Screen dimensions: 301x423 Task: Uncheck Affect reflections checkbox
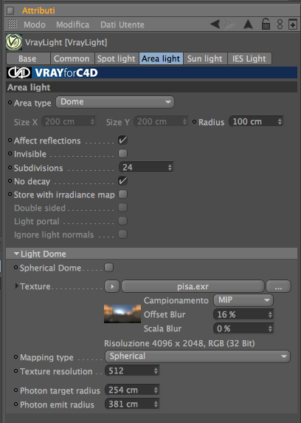click(x=122, y=140)
